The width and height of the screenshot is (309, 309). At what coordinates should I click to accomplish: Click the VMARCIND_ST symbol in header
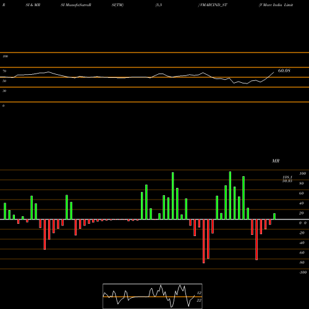tap(213, 5)
